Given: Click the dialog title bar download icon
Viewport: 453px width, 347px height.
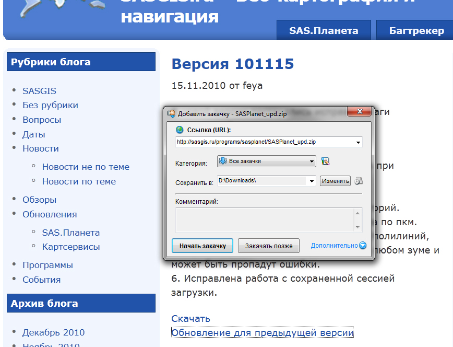Looking at the screenshot, I should (171, 113).
